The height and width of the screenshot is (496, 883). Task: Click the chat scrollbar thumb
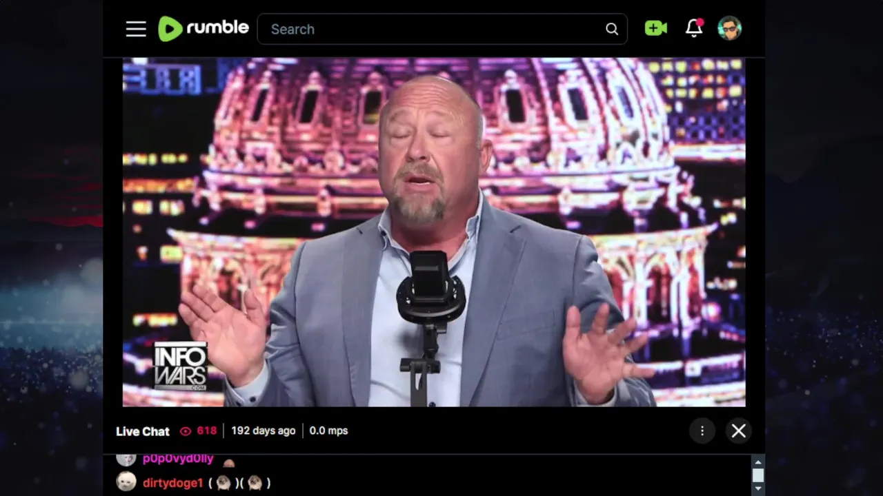coord(758,475)
